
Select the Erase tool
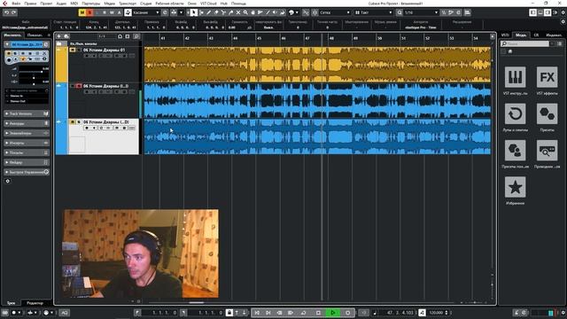click(216, 12)
